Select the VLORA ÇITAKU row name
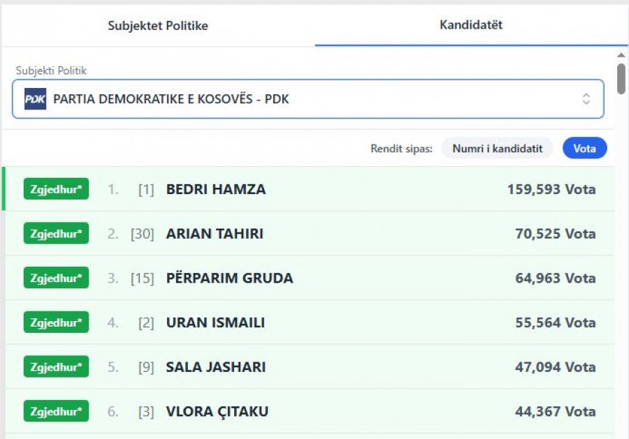Viewport: 629px width, 439px height. click(x=217, y=412)
